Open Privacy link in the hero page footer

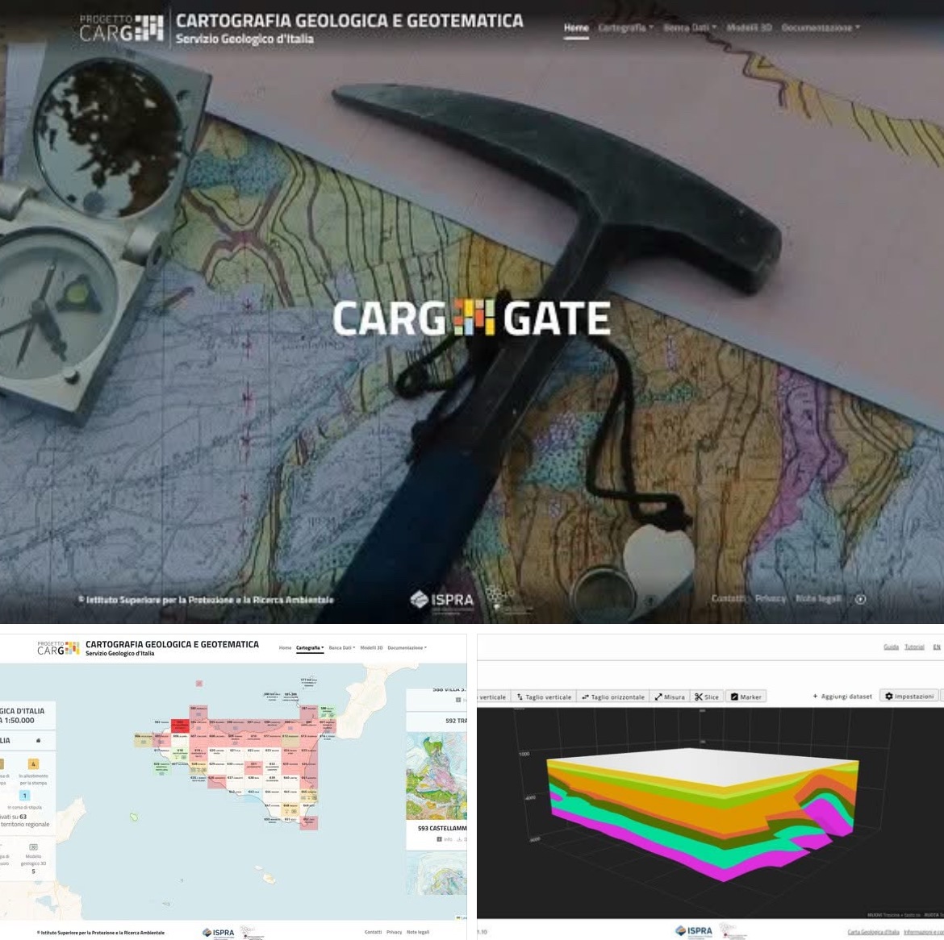point(770,598)
